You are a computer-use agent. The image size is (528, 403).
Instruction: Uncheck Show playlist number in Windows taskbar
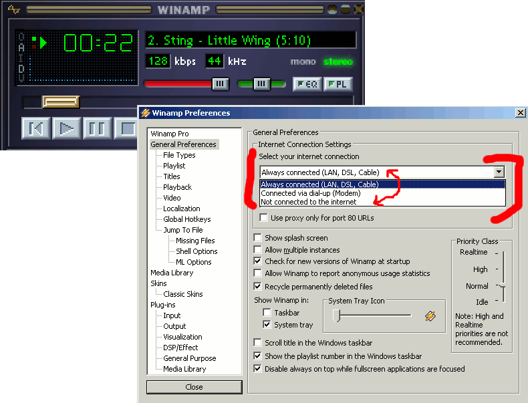[x=257, y=356]
